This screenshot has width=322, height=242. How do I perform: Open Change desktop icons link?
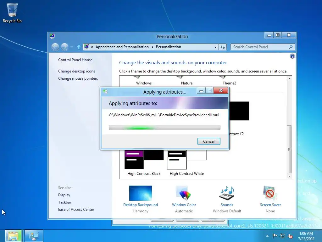[x=77, y=71]
